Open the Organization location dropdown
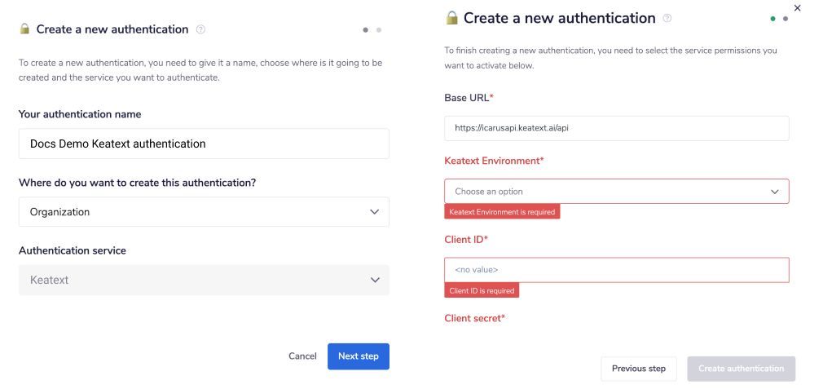Viewport: 823px width, 389px height. pos(204,212)
